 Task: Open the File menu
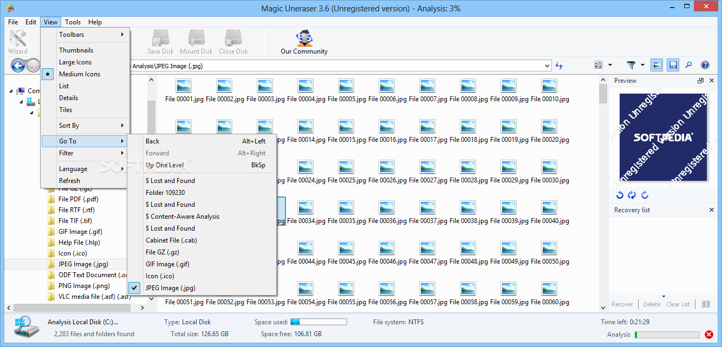click(x=13, y=22)
